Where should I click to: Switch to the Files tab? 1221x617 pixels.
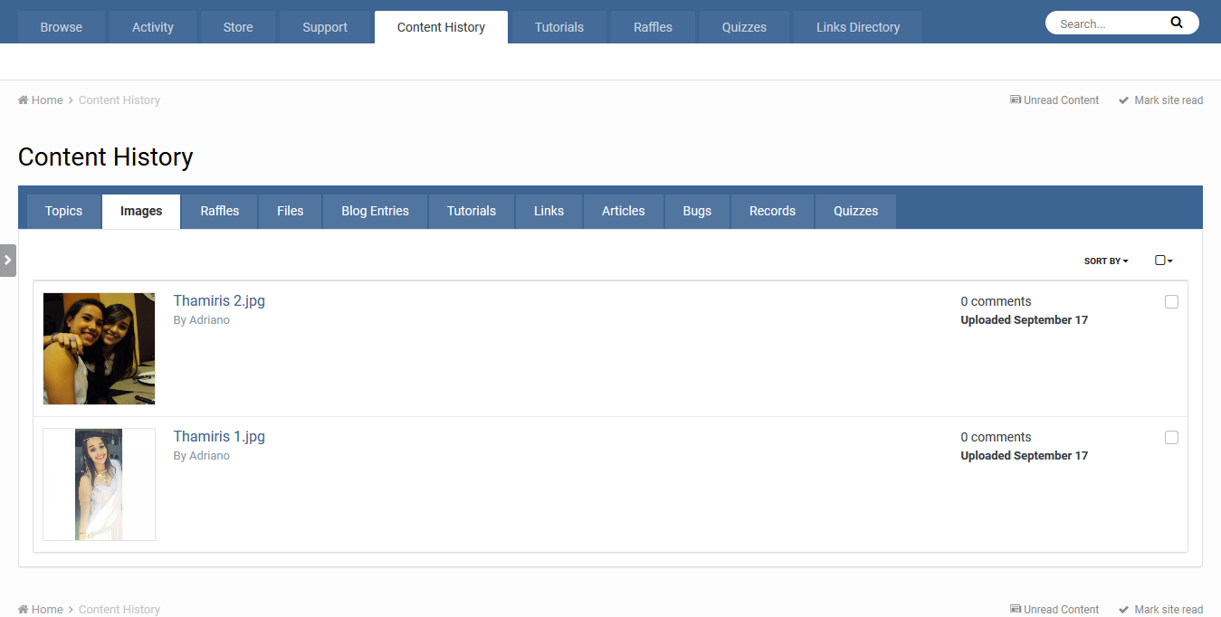pyautogui.click(x=290, y=211)
